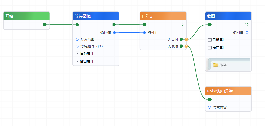Click the IF分支 node input flow port
This screenshot has height=126, width=265.
145,25
